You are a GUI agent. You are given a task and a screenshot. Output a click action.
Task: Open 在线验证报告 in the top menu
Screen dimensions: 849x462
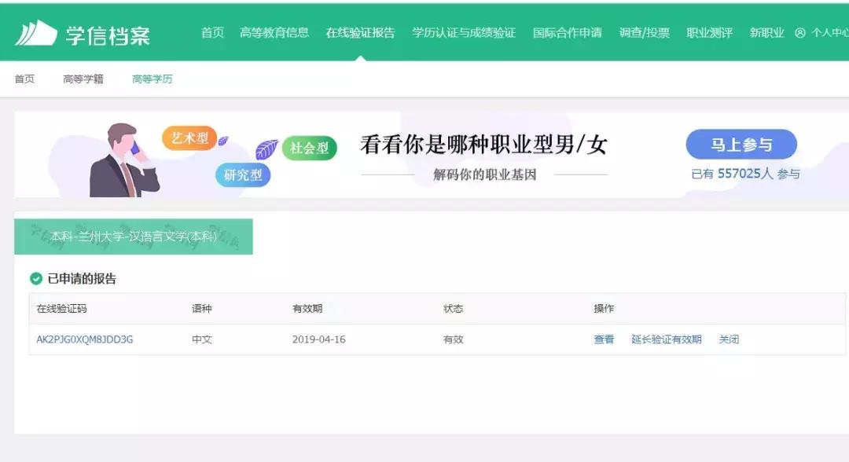[360, 34]
